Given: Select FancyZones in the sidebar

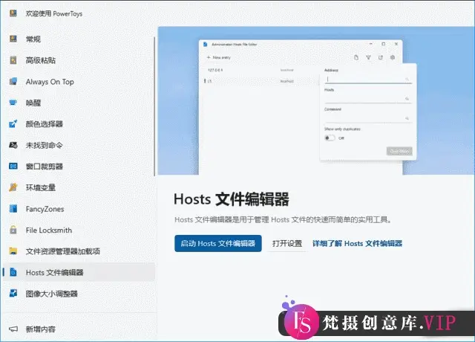Looking at the screenshot, I should coord(79,209).
